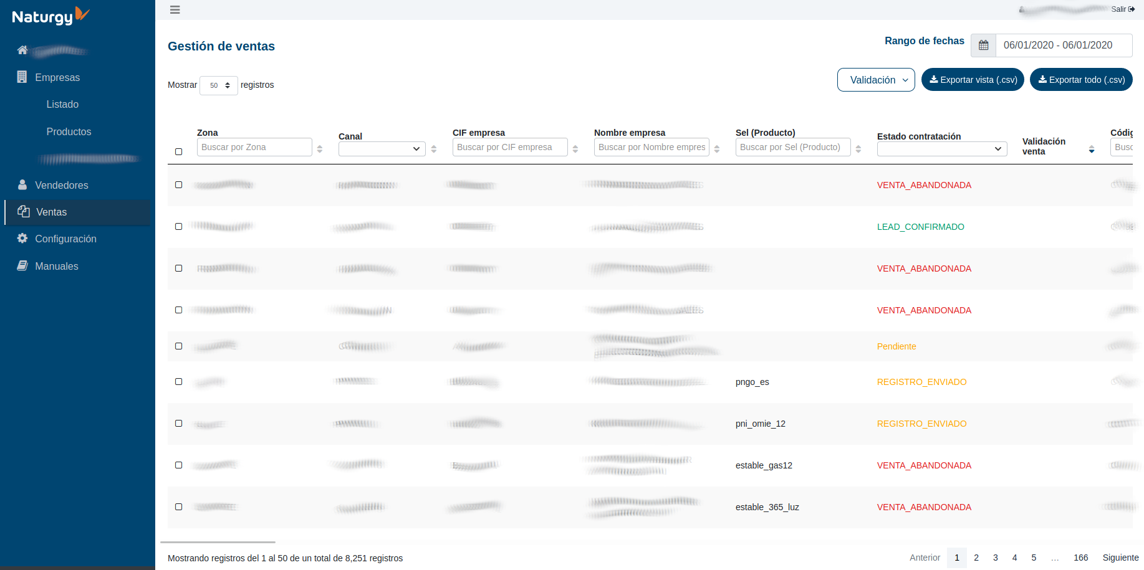Sort by Nombre empresa column arrows
The height and width of the screenshot is (570, 1144).
click(717, 149)
